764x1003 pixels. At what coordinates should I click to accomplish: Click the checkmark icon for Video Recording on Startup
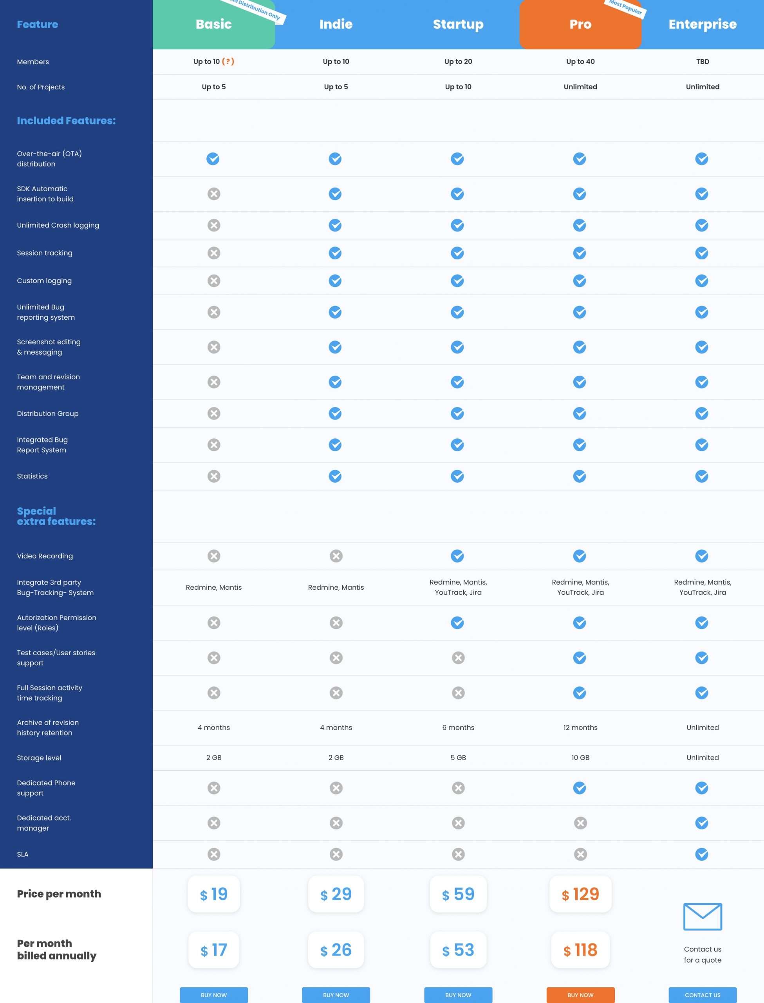[457, 556]
